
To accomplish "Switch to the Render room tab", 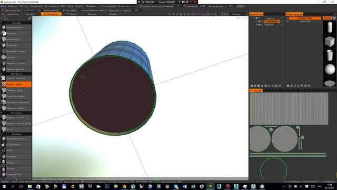I will 112,14.
